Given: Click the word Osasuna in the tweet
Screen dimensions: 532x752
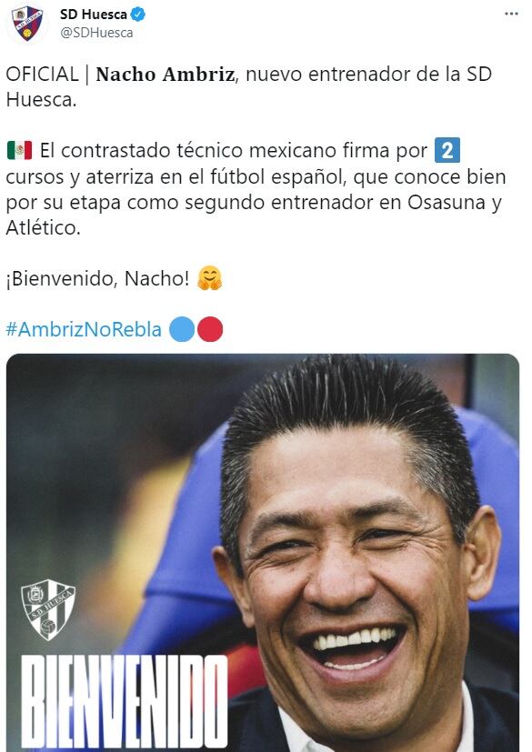Looking at the screenshot, I should [x=447, y=202].
